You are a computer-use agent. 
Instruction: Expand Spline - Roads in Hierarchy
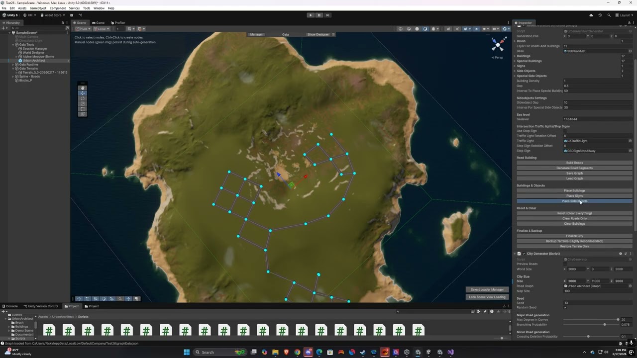click(x=13, y=77)
